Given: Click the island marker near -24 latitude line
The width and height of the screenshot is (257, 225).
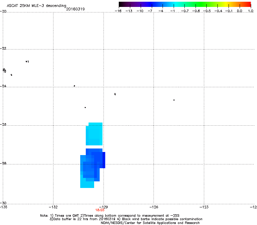Looking at the screenshot, I should point(74,86).
